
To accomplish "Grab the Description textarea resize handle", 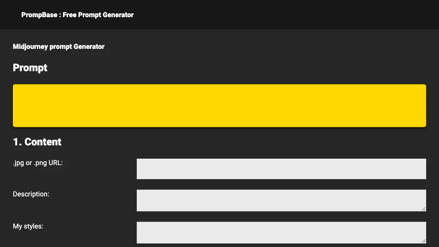I will (424, 209).
